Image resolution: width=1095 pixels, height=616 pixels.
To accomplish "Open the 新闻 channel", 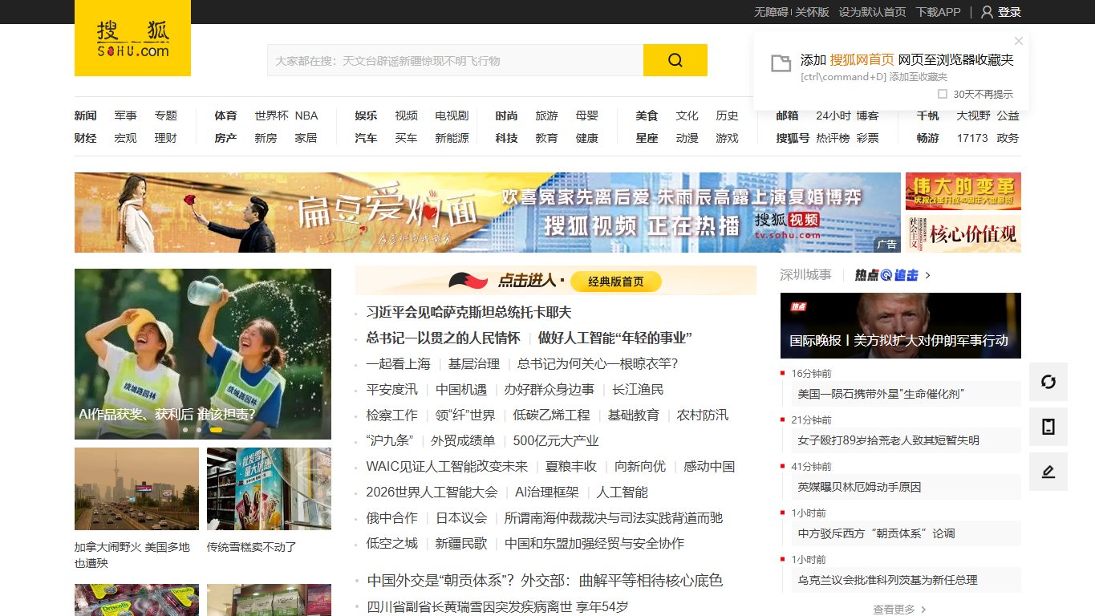I will (85, 115).
